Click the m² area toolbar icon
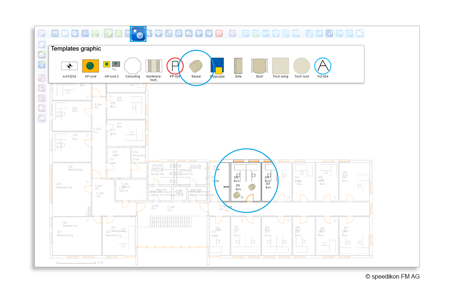The height and width of the screenshot is (302, 453). pyautogui.click(x=266, y=33)
